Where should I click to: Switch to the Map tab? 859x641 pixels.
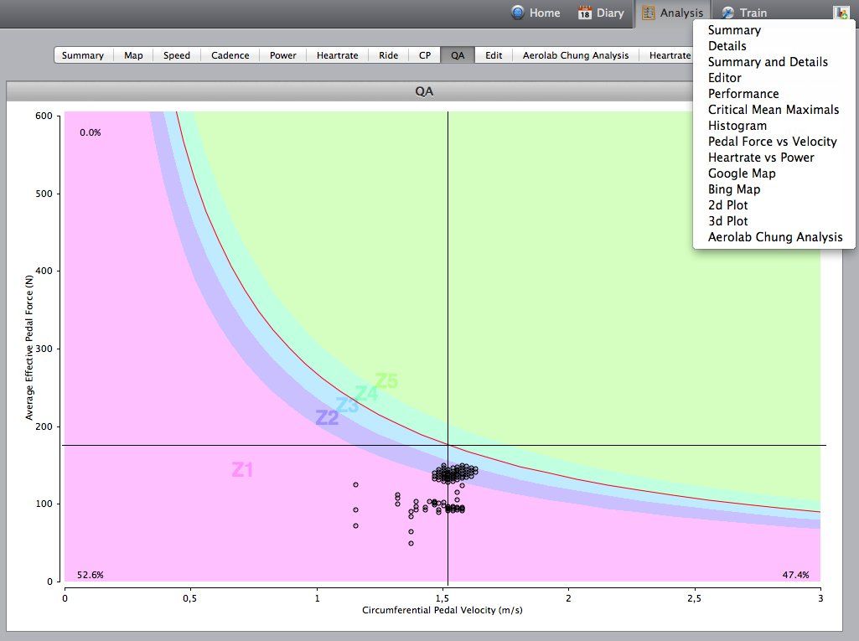[133, 55]
